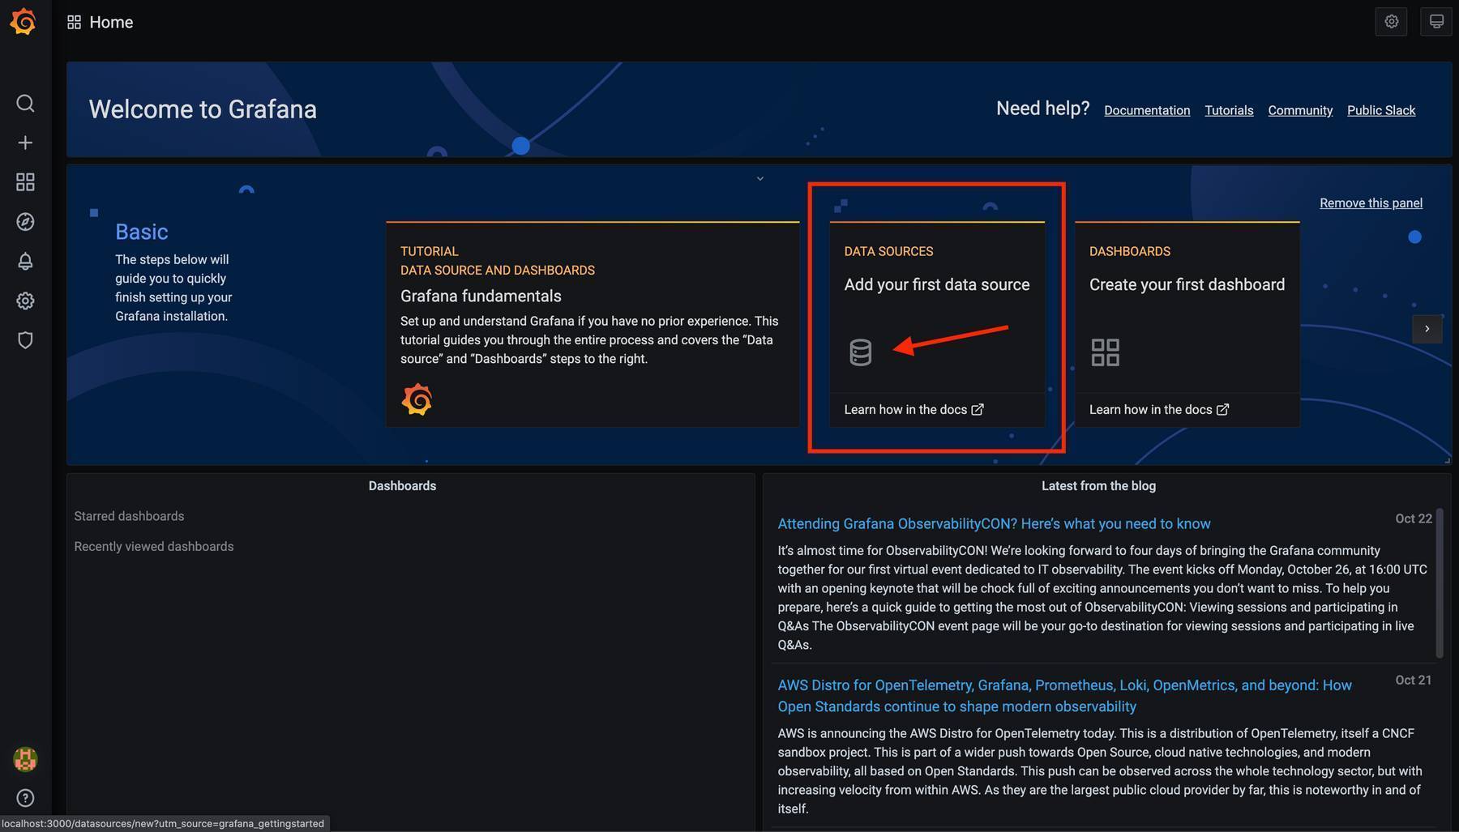Click the blog list scrollbar
Screen dimensions: 1459x832
click(x=1440, y=582)
